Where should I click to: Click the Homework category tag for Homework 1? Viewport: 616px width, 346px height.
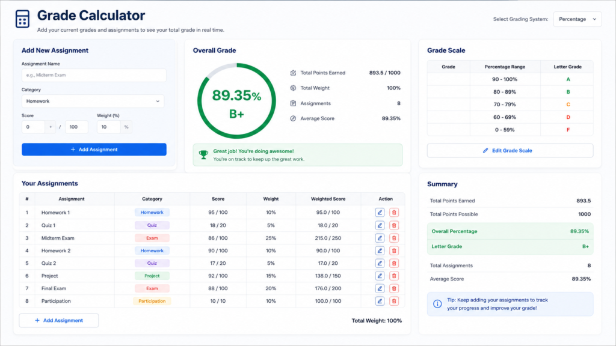(x=152, y=212)
